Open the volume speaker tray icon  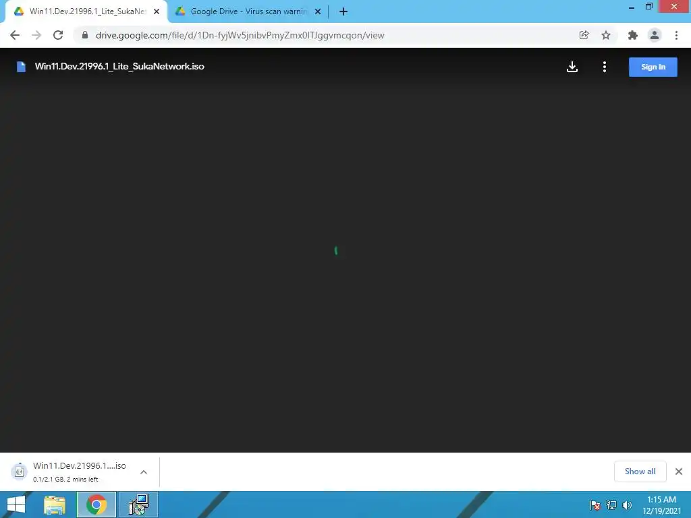point(627,505)
